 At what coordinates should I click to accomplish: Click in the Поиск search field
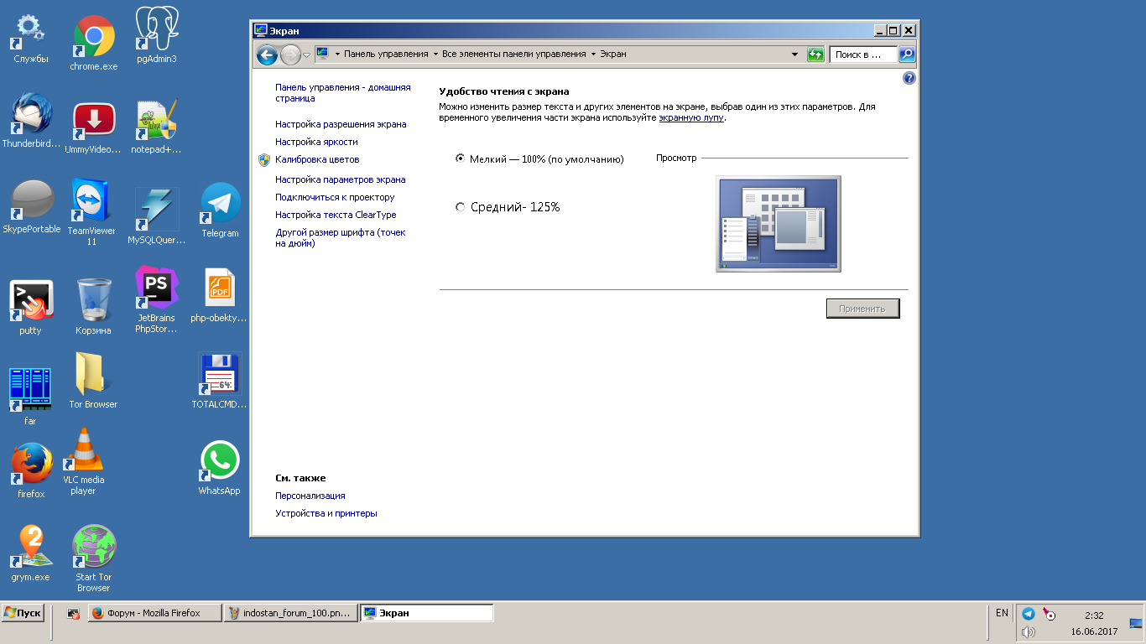863,55
